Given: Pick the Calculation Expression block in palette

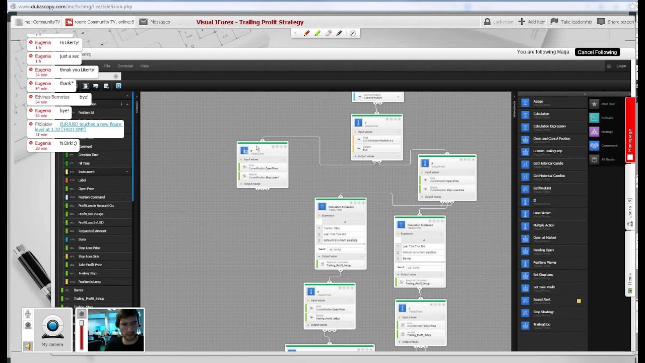Looking at the screenshot, I should pyautogui.click(x=553, y=127).
